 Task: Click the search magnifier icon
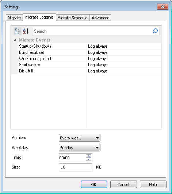[x=155, y=31]
